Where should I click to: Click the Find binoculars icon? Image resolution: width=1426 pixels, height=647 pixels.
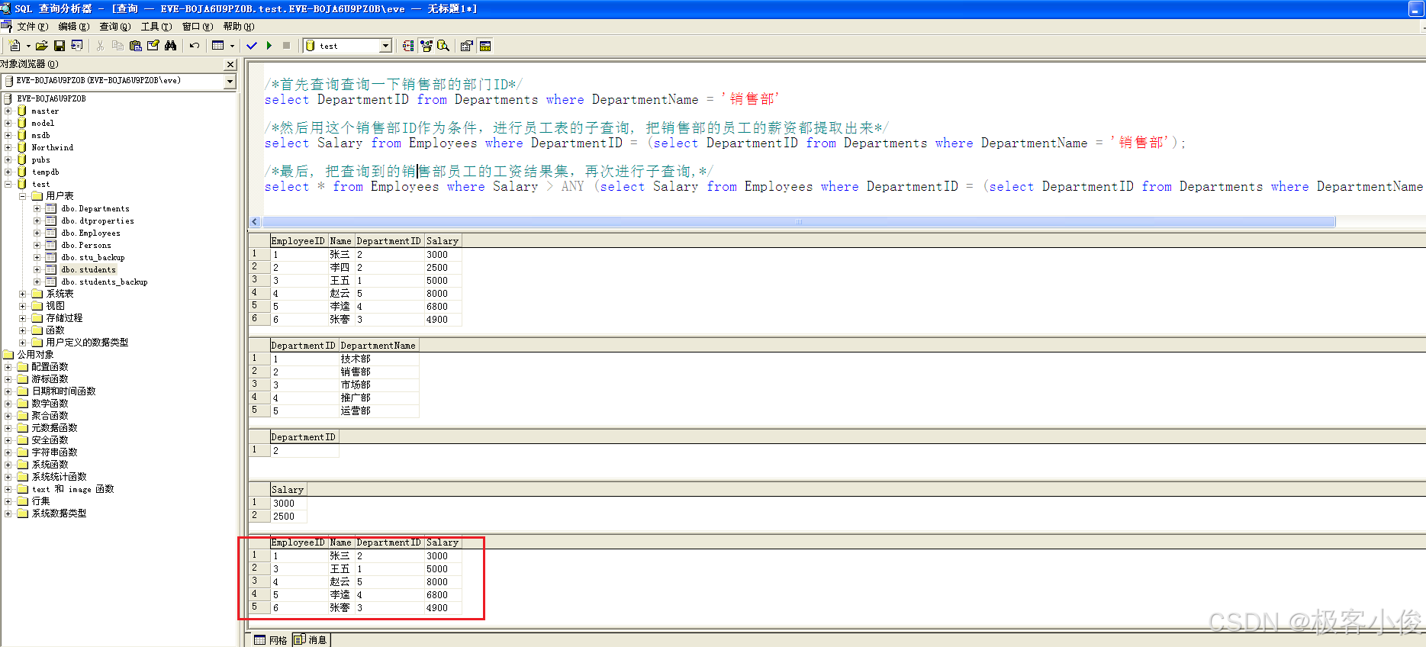pyautogui.click(x=171, y=46)
